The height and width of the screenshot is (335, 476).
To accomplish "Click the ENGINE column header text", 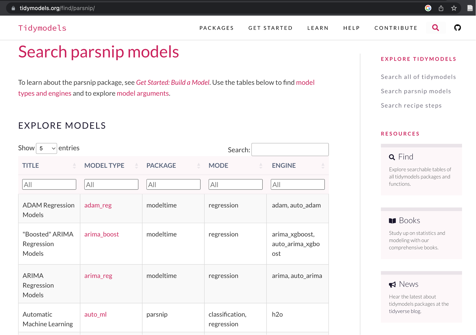I will tap(284, 166).
